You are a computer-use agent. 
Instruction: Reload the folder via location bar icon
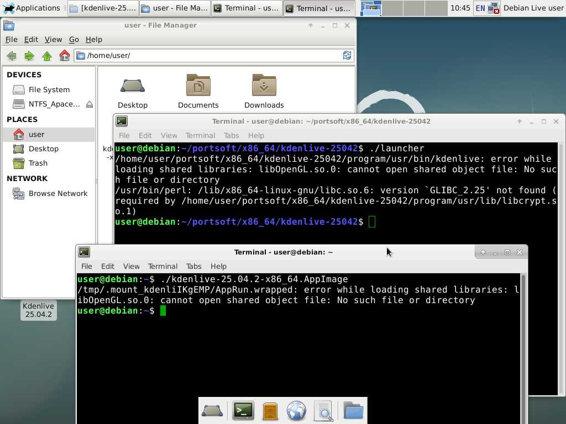347,55
